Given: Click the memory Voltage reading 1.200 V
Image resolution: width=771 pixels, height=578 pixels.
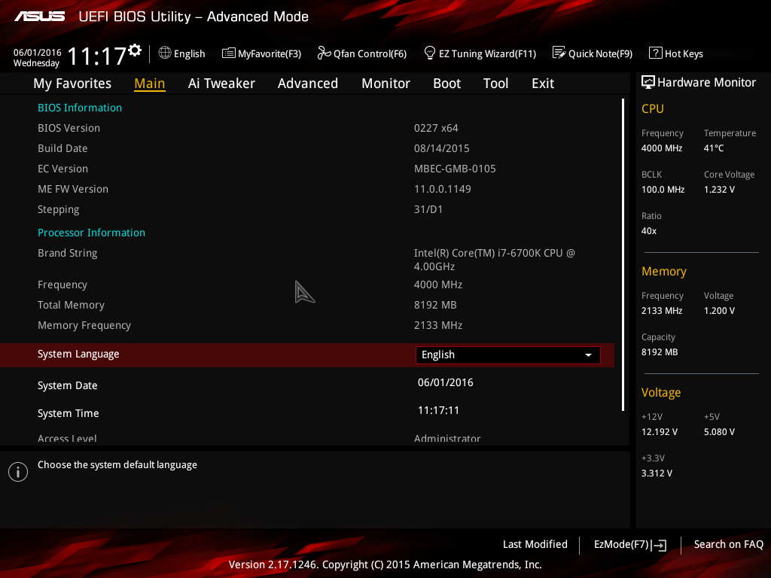Looking at the screenshot, I should coord(719,311).
